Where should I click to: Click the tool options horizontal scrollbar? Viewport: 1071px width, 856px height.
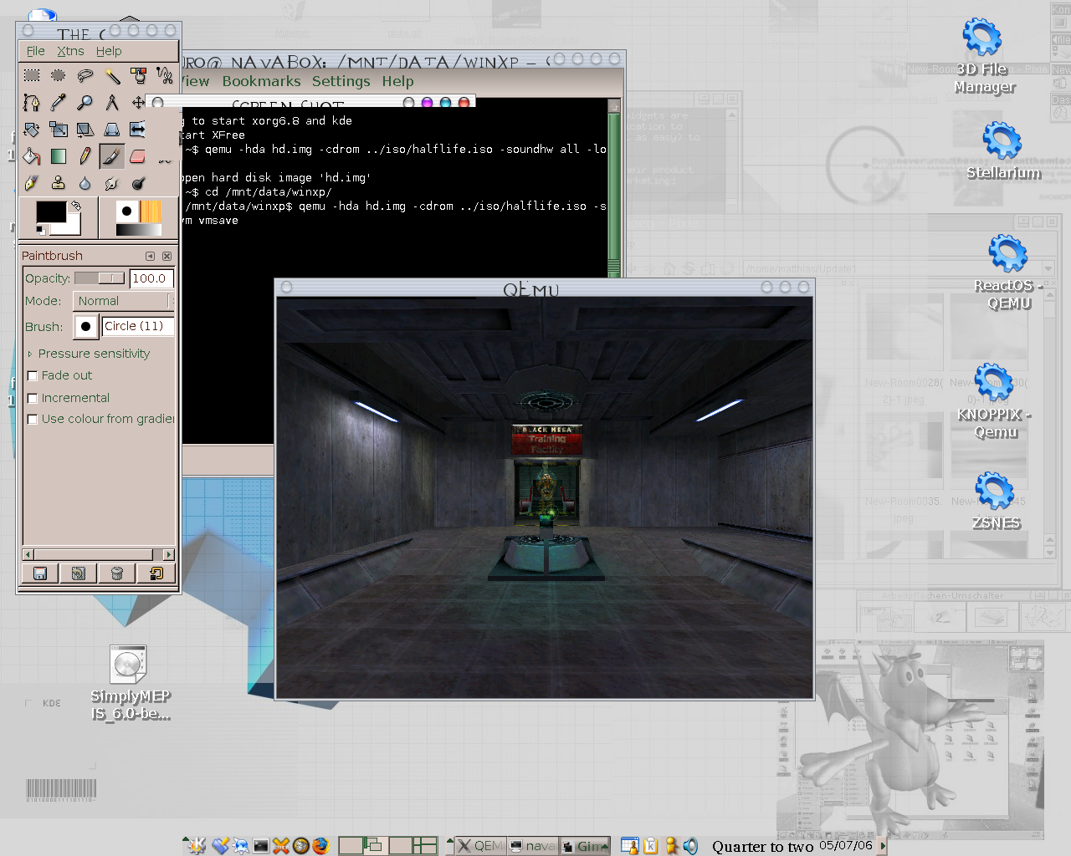click(x=99, y=554)
